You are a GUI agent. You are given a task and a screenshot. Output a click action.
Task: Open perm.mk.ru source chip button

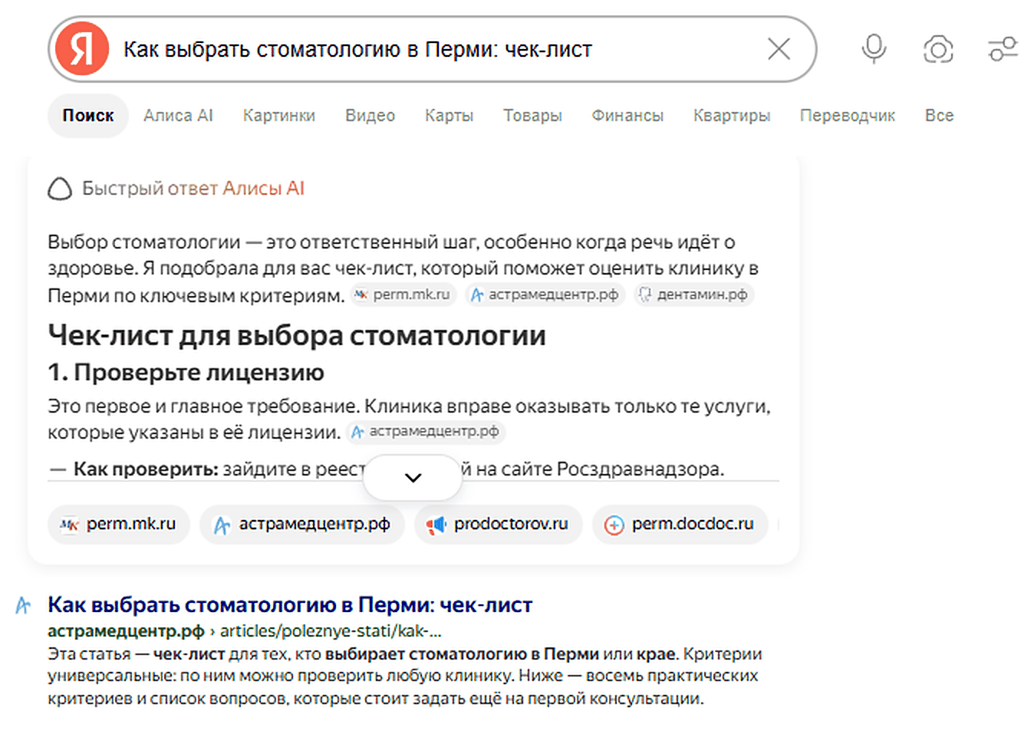(x=119, y=525)
